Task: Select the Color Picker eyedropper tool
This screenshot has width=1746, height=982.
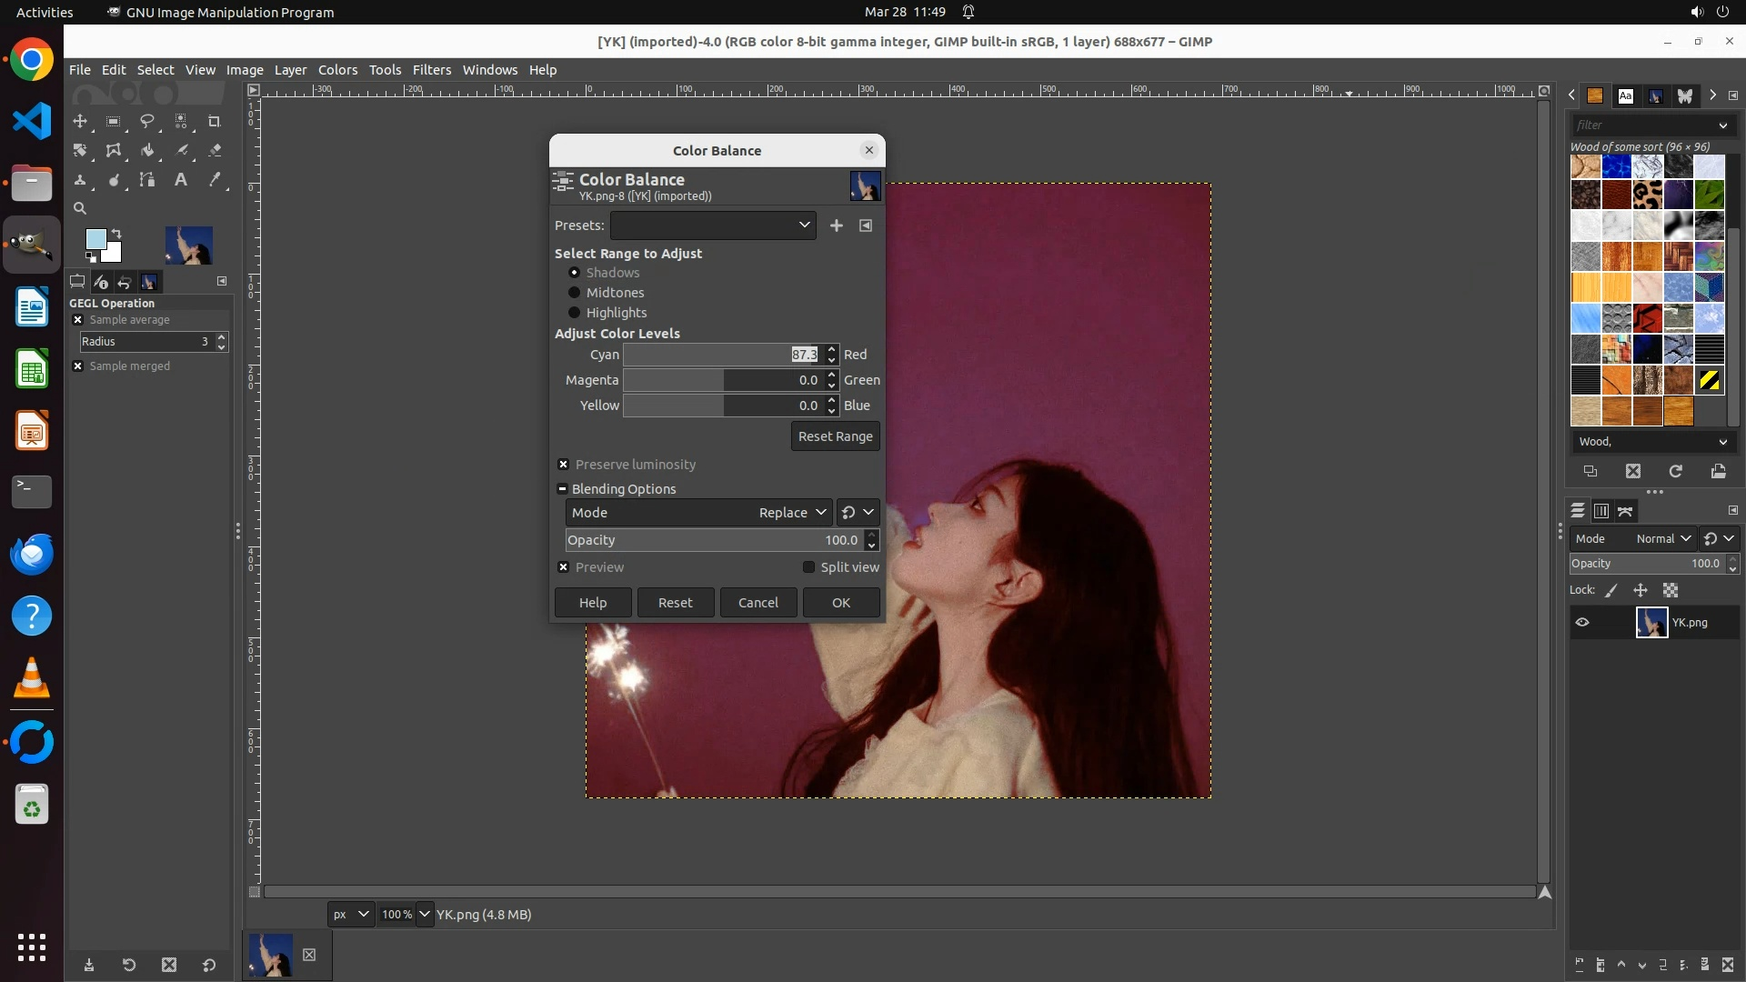Action: pos(214,180)
